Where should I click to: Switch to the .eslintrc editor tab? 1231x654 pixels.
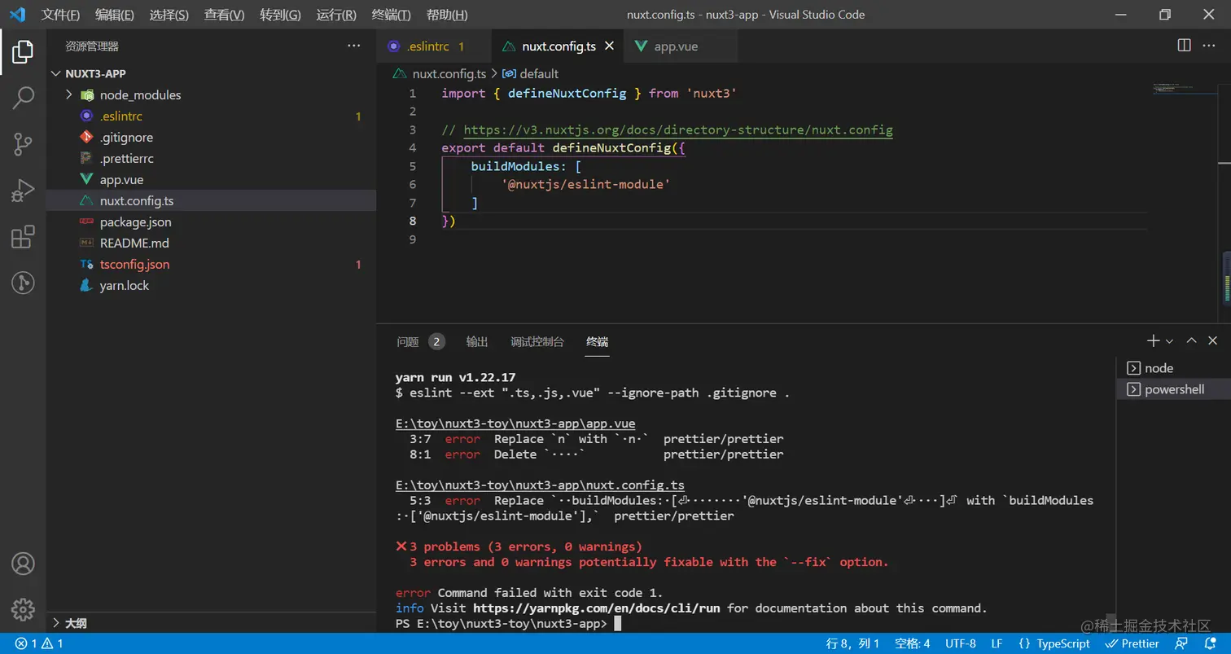tap(433, 46)
